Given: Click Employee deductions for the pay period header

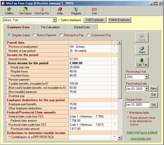Looking at the screenshot, I should point(37,100).
